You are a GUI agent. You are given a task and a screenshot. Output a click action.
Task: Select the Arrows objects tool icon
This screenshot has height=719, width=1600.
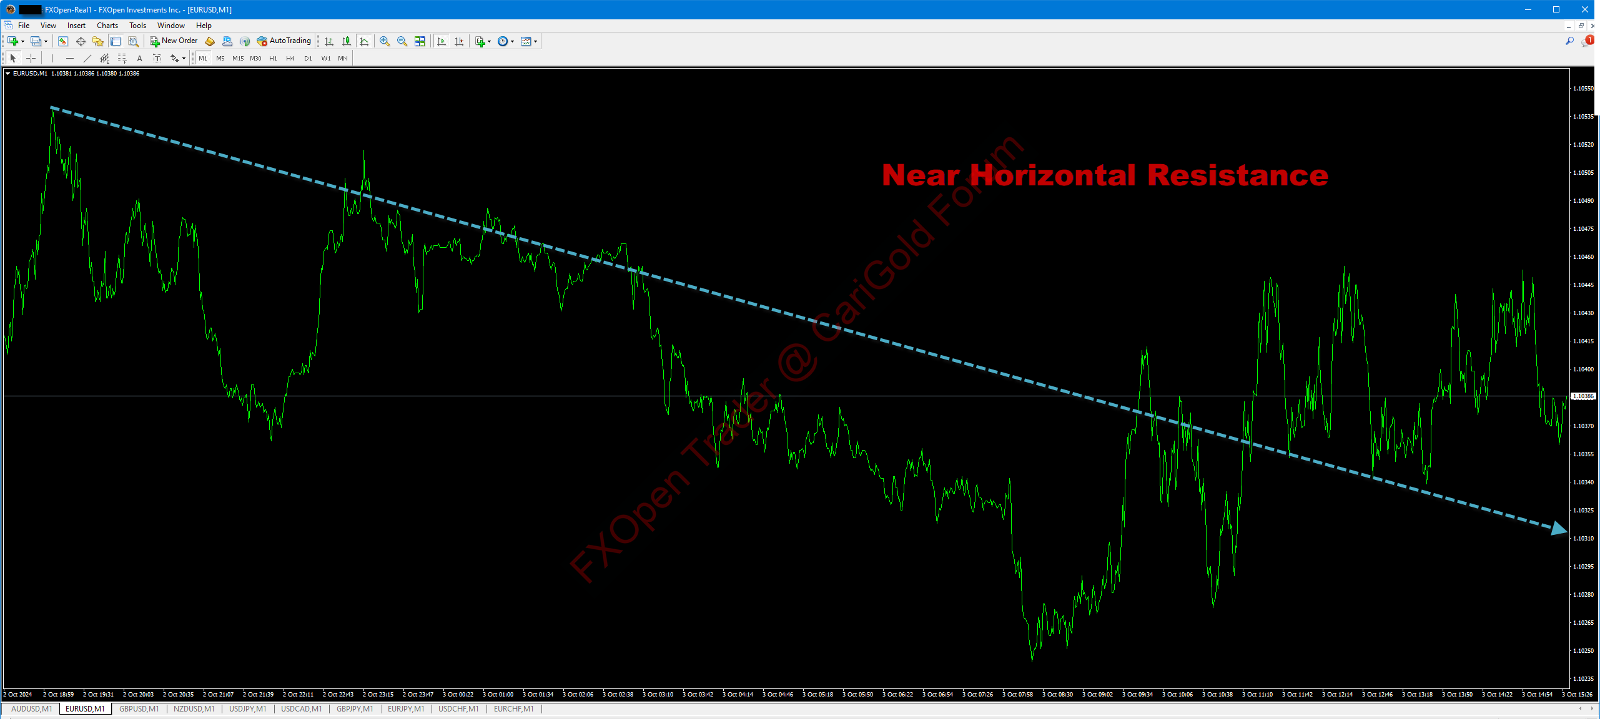[x=174, y=58]
